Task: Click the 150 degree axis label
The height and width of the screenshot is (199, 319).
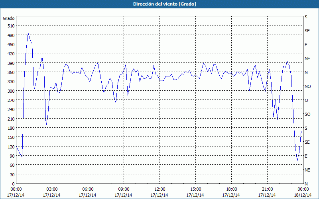Action: pos(12,137)
